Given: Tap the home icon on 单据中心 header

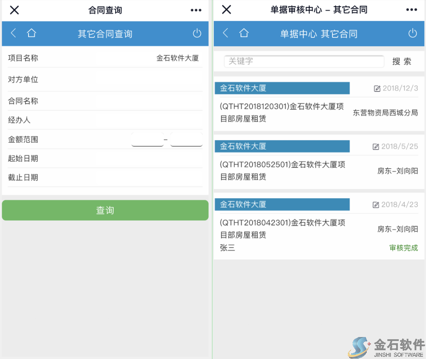Looking at the screenshot, I should coord(244,33).
